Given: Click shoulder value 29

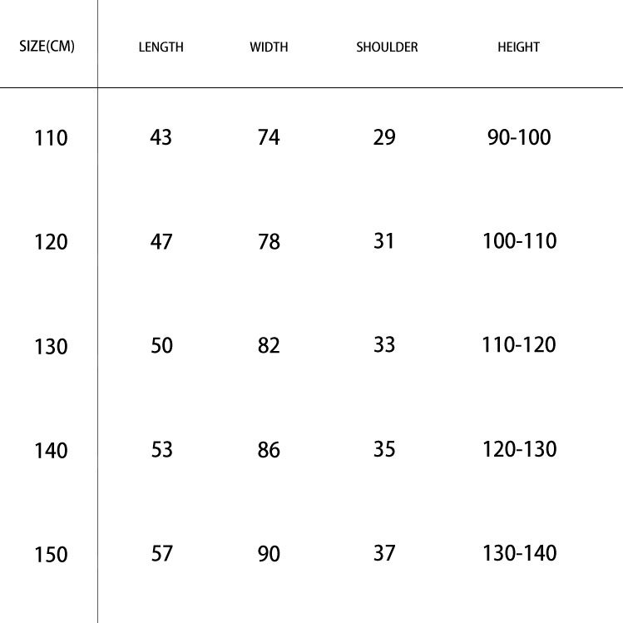Looking at the screenshot, I should [383, 137].
